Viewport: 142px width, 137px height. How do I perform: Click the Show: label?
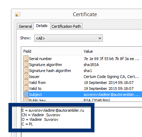25,38
